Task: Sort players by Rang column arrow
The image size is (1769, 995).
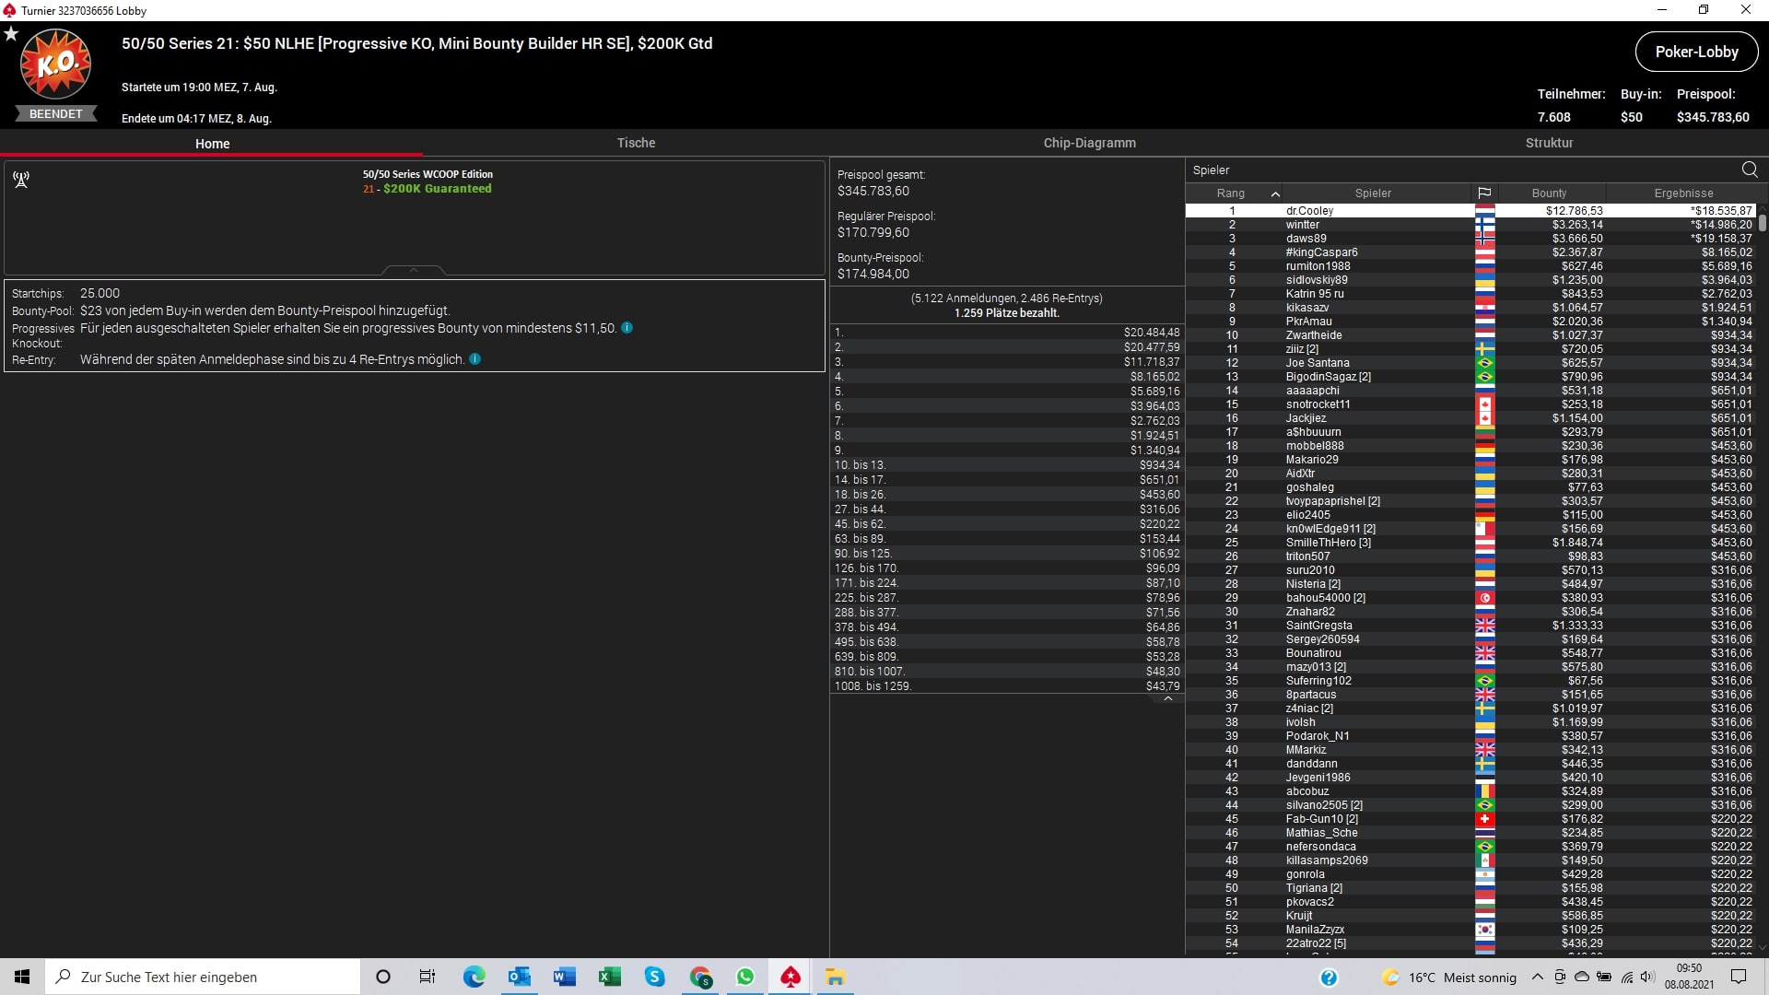Action: click(x=1275, y=193)
